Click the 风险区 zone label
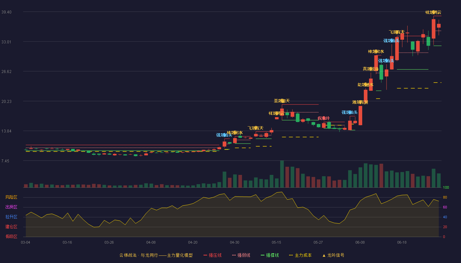The width and height of the screenshot is (461, 263). click(x=11, y=197)
